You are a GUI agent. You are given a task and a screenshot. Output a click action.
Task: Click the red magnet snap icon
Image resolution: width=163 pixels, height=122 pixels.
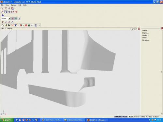click(3, 22)
